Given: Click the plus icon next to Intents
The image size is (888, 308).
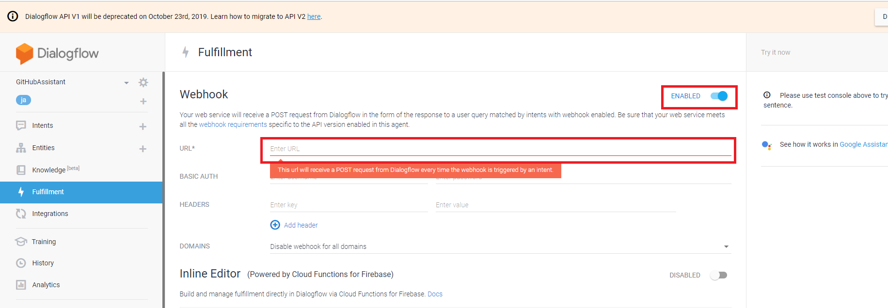Looking at the screenshot, I should click(x=143, y=126).
